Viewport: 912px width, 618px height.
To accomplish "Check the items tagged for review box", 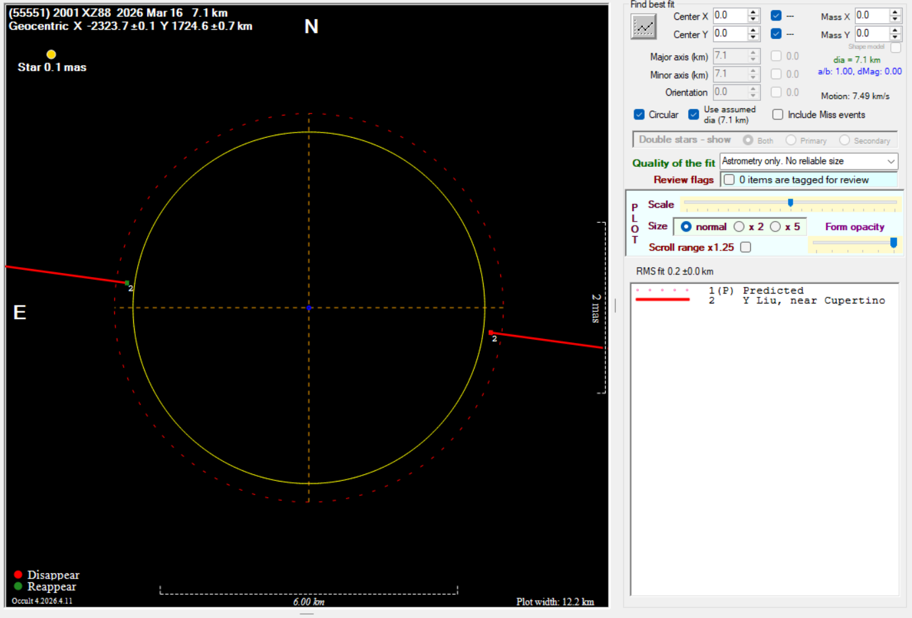I will coord(729,180).
